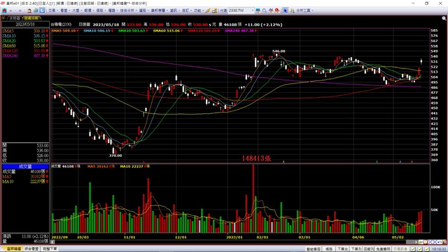
Task: Click the 交易訊息 button
Action: 400,249
